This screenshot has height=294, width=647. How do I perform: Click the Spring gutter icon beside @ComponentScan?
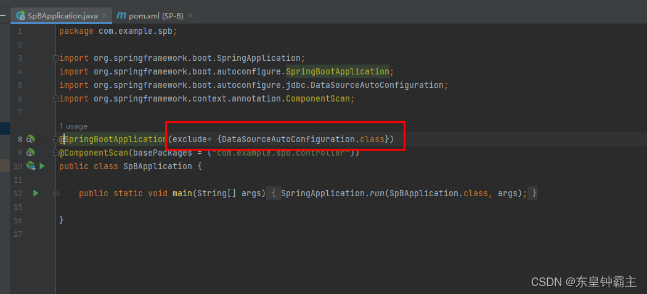tap(31, 153)
